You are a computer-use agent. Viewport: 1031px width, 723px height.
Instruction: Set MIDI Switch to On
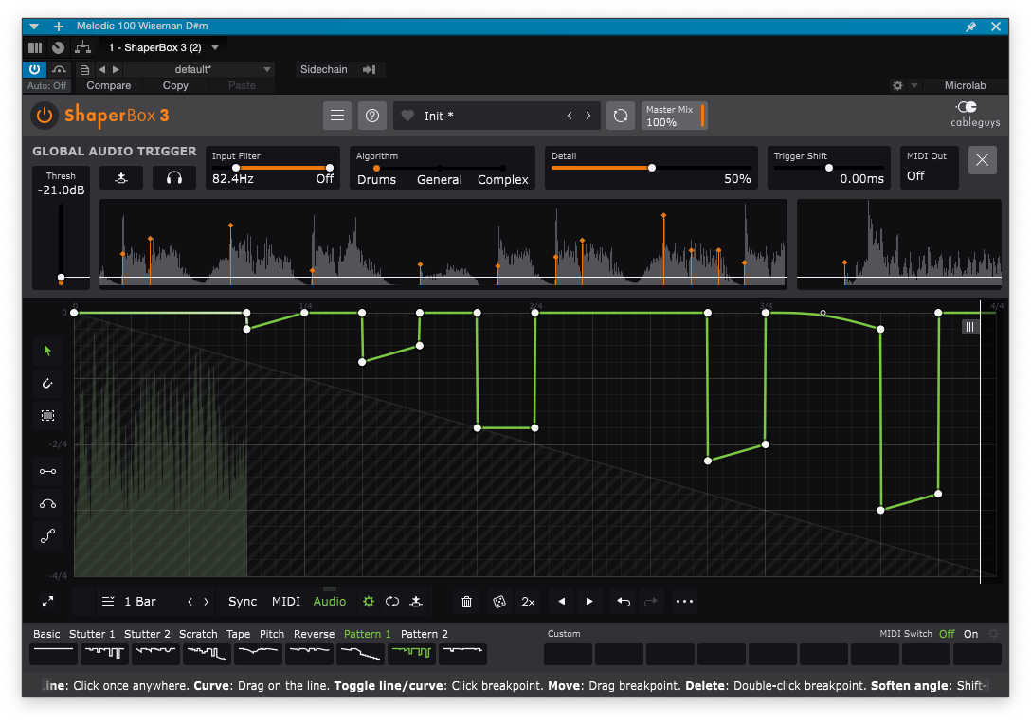pos(970,634)
